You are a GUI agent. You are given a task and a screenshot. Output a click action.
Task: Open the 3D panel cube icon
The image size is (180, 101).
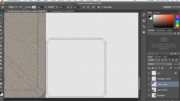144,32
